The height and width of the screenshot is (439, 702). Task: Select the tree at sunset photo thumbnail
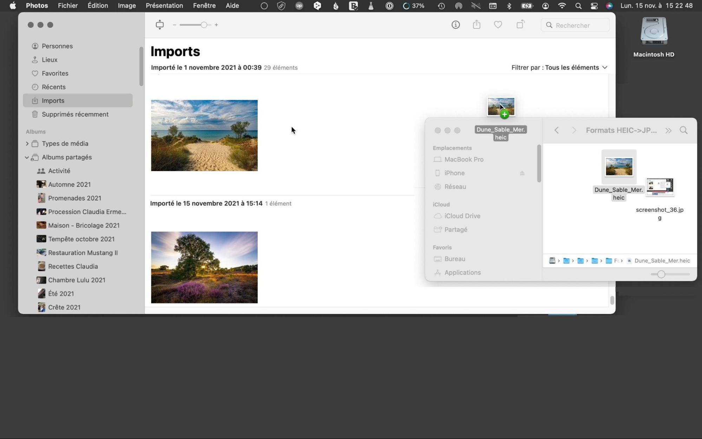(x=204, y=267)
